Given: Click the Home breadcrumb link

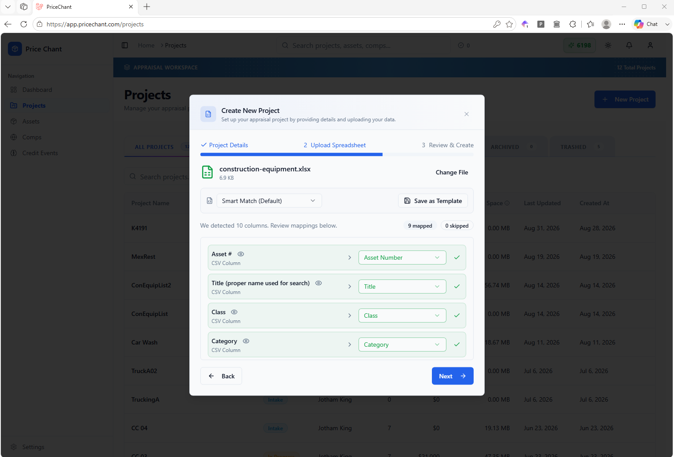Looking at the screenshot, I should [x=146, y=45].
